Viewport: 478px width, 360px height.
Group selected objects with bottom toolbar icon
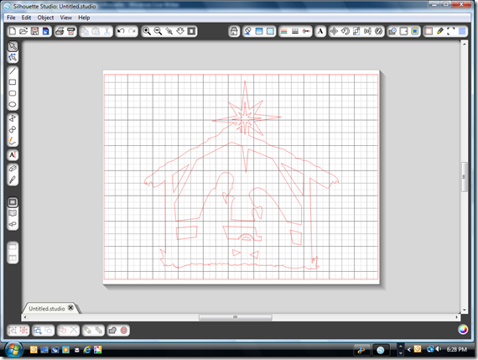[x=13, y=330]
